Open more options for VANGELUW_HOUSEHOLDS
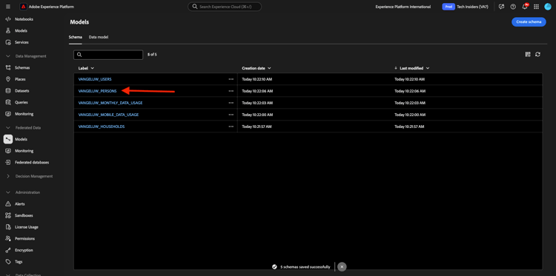The image size is (556, 276). point(231,127)
